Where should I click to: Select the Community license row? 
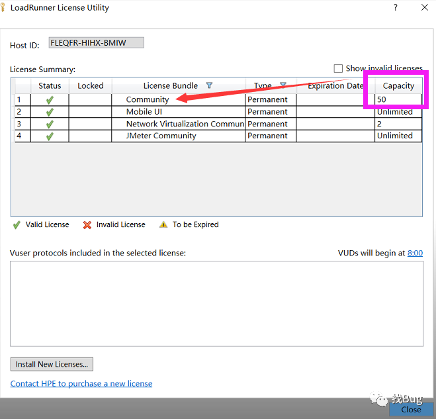218,99
